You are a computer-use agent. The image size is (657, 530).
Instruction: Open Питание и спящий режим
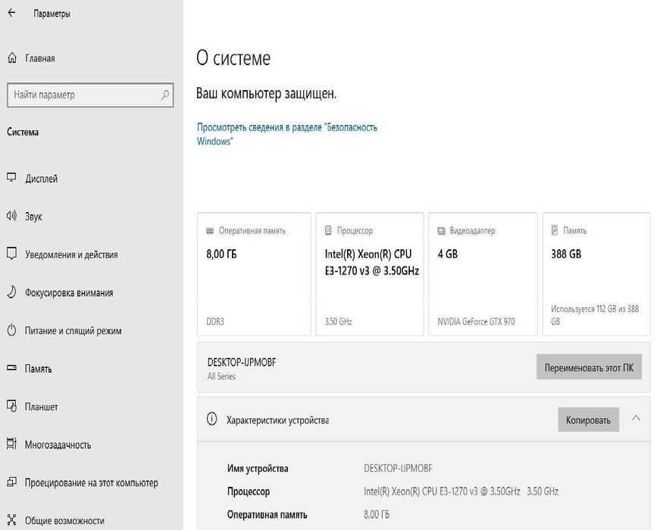73,331
